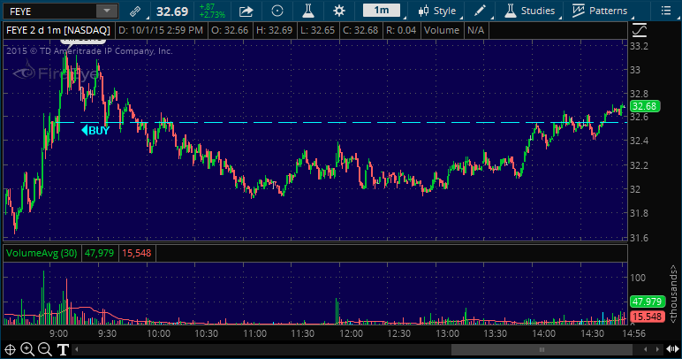Image resolution: width=682 pixels, height=359 pixels.
Task: Click the symbol link clip icon
Action: pyautogui.click(x=134, y=11)
